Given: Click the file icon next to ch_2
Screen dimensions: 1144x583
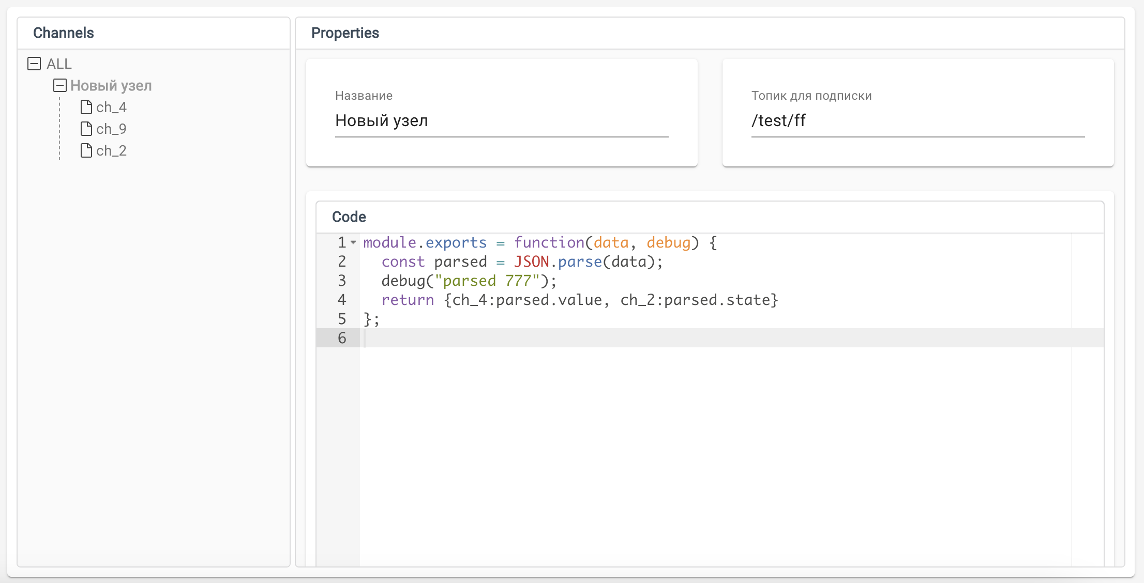Looking at the screenshot, I should 86,150.
